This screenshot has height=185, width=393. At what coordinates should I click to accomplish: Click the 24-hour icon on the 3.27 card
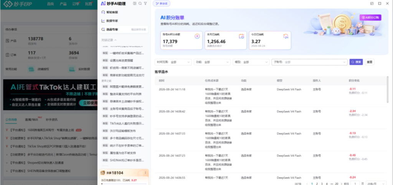pos(286,36)
